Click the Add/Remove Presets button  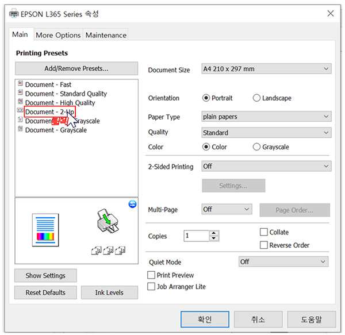76,68
